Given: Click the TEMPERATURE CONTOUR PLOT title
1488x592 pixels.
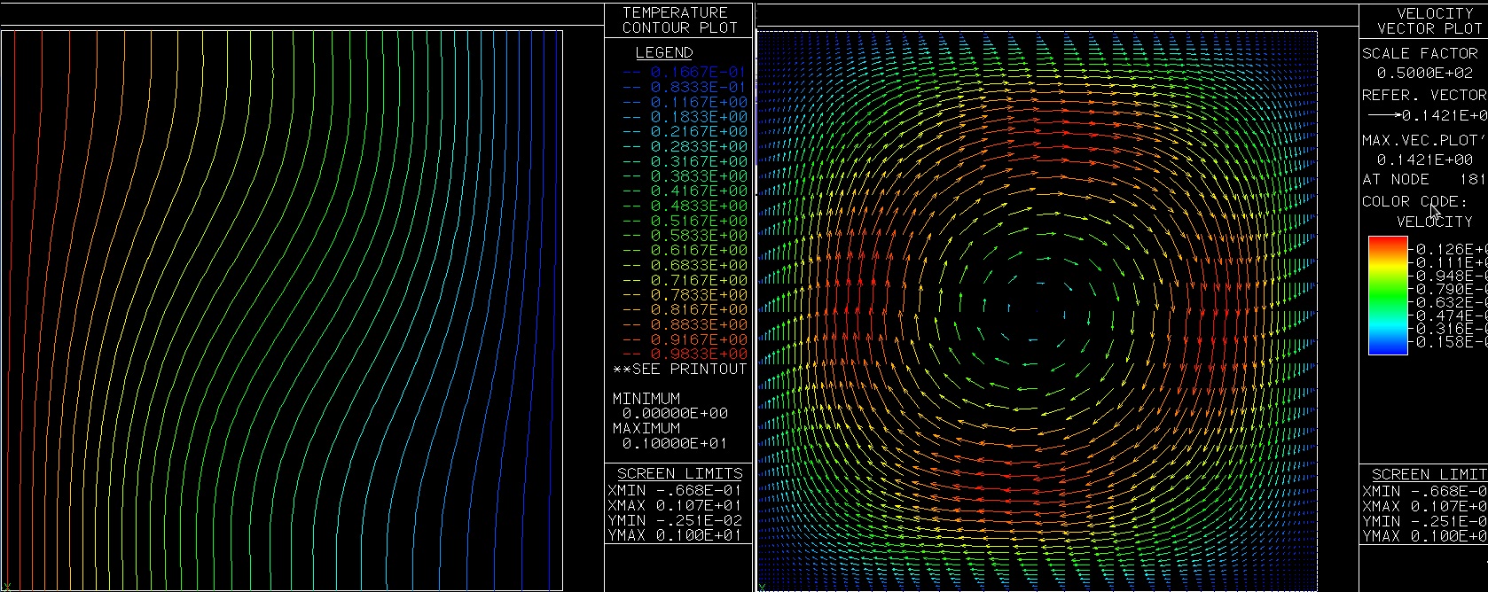Looking at the screenshot, I should tap(679, 20).
